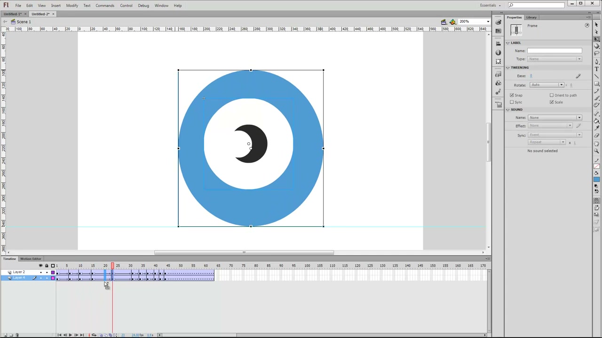Switch to the Library tab
The width and height of the screenshot is (602, 338).
tap(531, 17)
